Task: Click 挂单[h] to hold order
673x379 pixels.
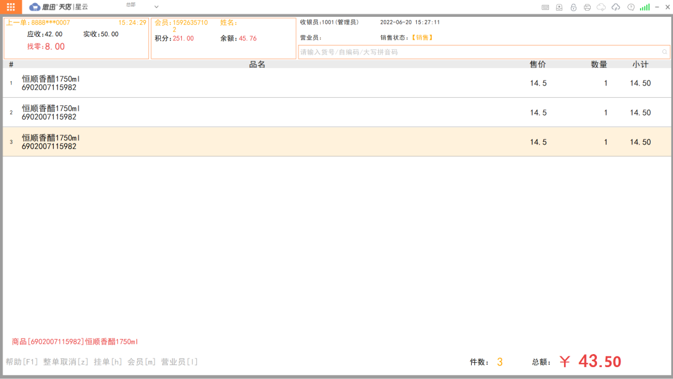Action: (x=108, y=362)
